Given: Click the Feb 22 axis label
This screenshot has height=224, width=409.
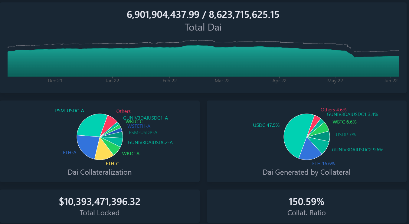Looking at the screenshot, I should pos(170,81).
